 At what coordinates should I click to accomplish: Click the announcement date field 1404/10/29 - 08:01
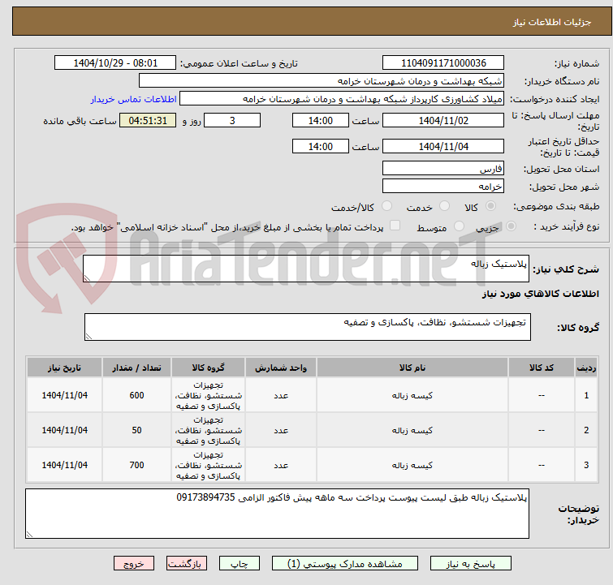[x=115, y=63]
